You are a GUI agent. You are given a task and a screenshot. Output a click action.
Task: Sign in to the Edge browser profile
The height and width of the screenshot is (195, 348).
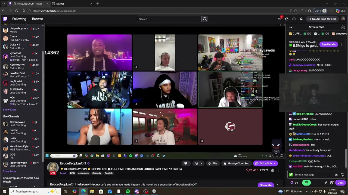[x=320, y=11]
